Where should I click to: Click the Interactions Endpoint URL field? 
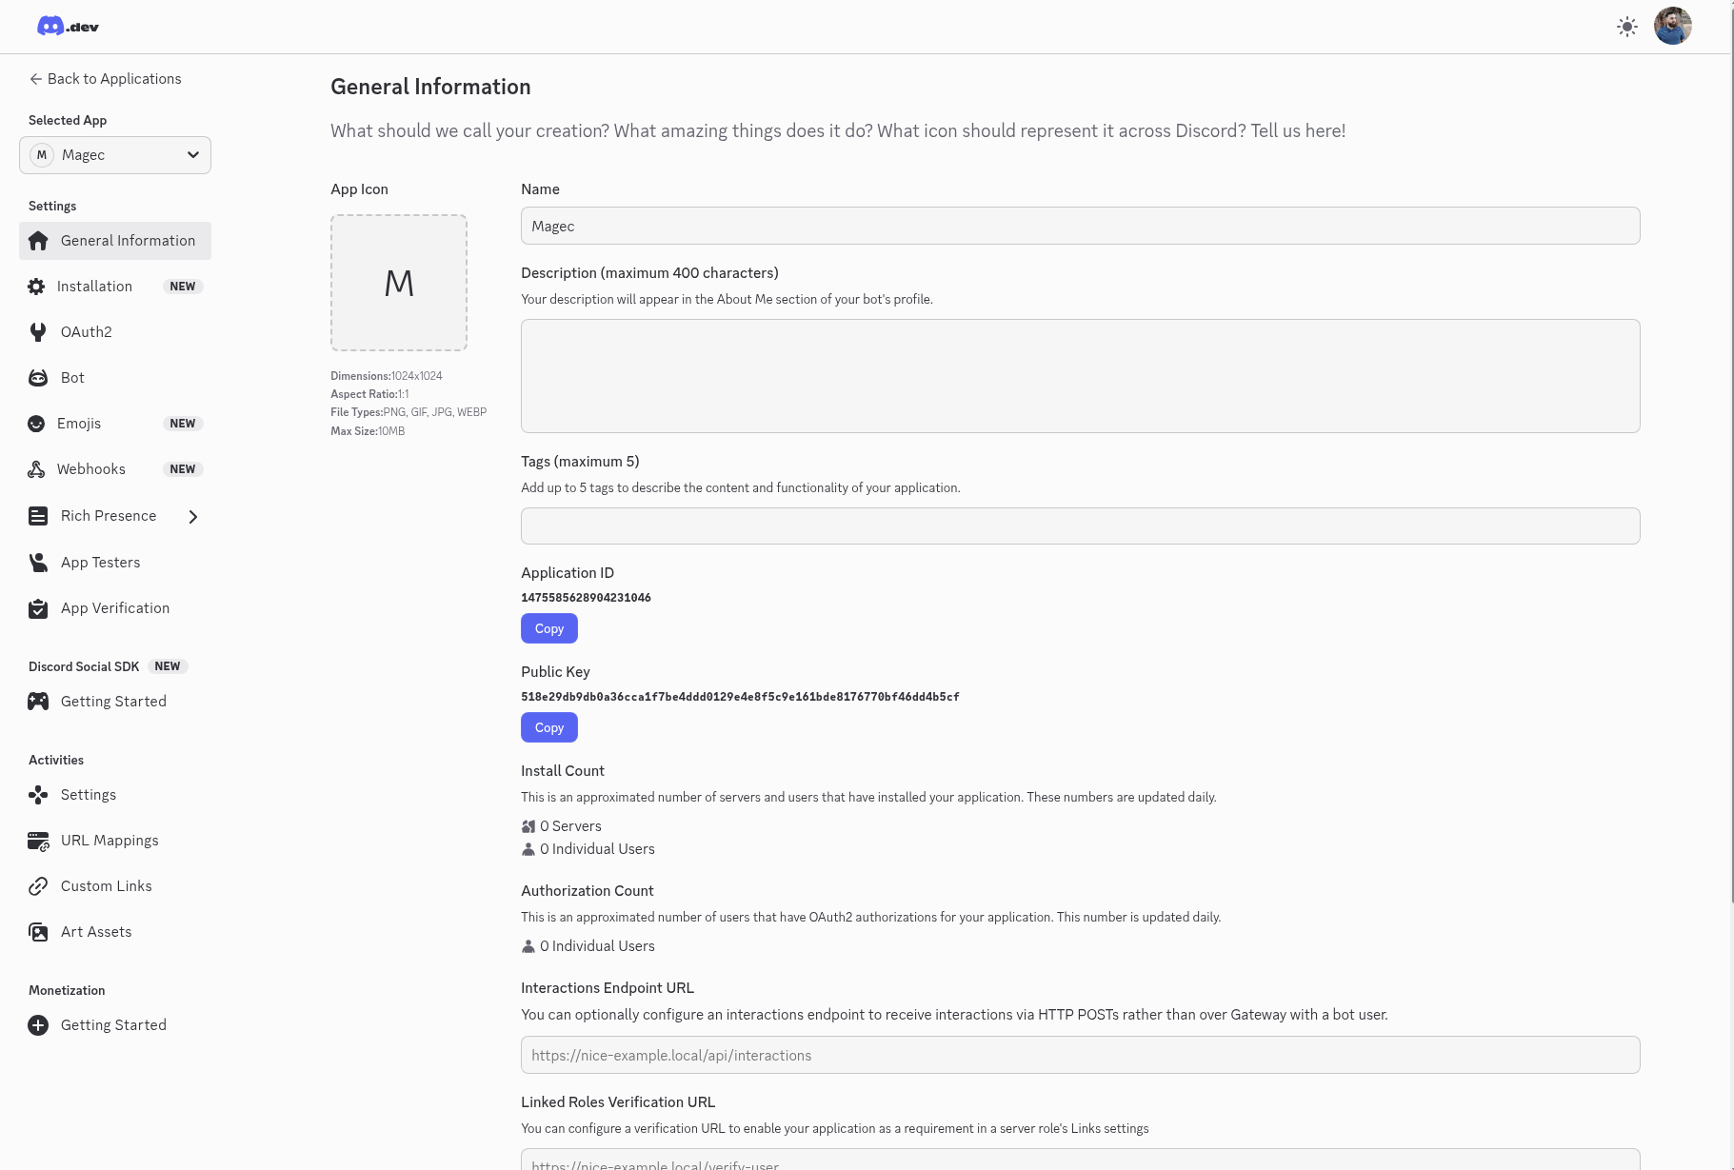click(1079, 1055)
